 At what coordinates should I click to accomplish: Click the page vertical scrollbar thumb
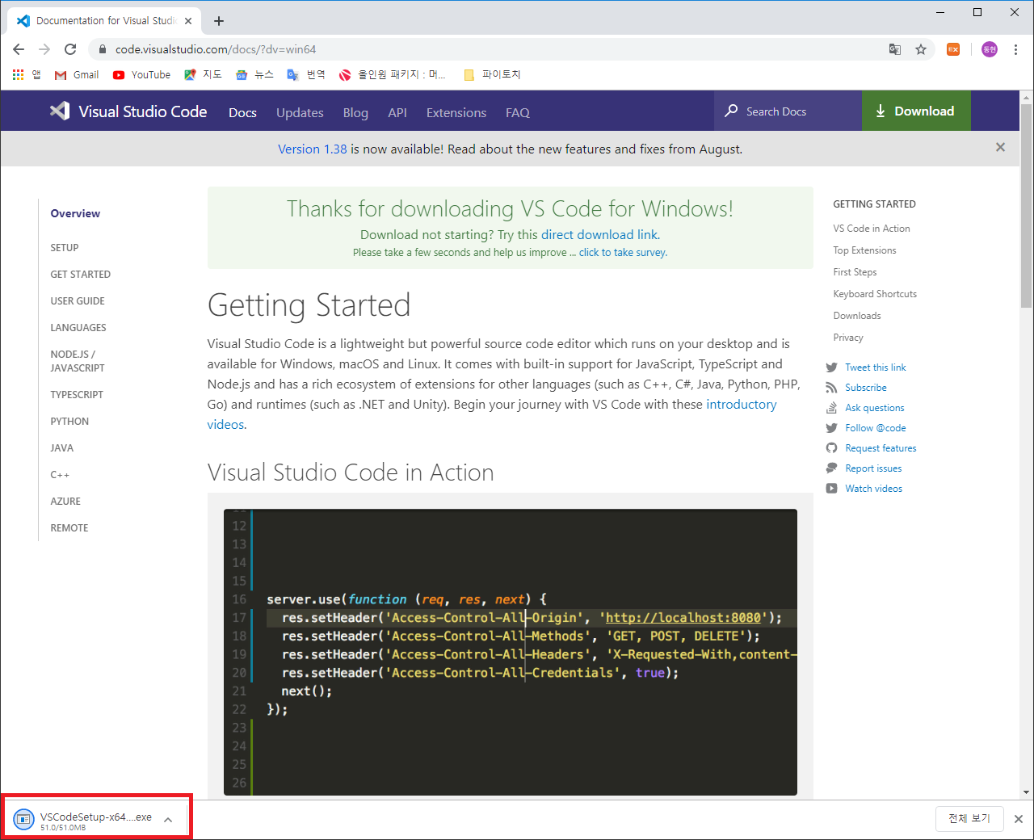(1026, 206)
